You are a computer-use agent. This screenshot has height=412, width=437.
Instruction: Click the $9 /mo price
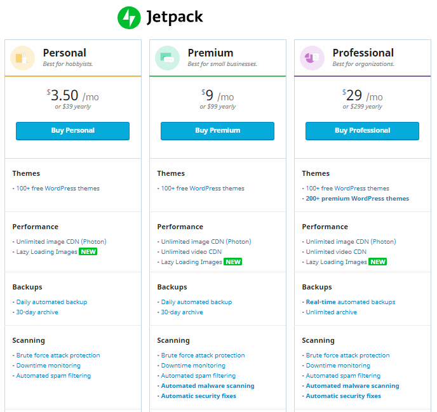click(218, 96)
